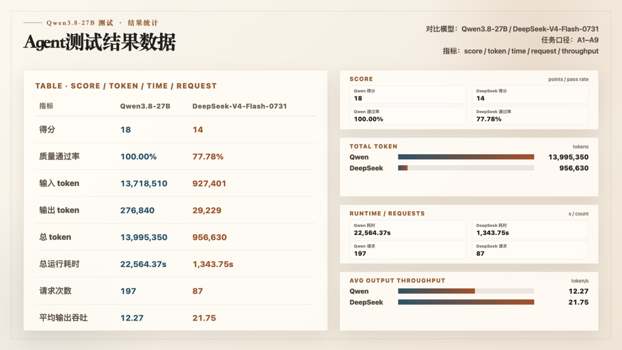Click the table value '77.78%'
Screen dimensions: 622x350
click(x=208, y=157)
